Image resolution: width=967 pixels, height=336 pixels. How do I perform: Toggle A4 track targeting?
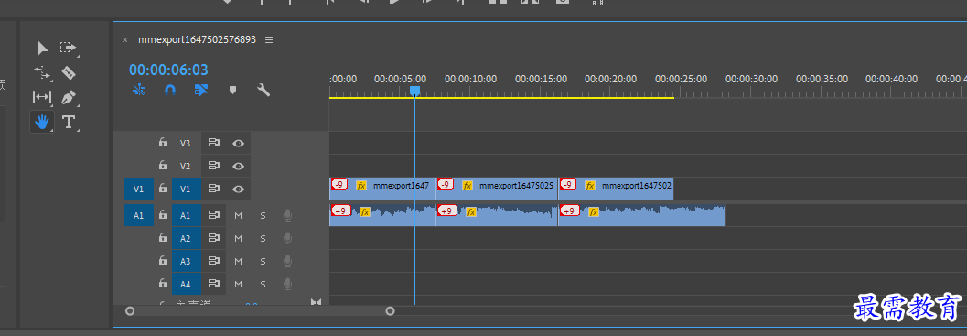pos(187,284)
